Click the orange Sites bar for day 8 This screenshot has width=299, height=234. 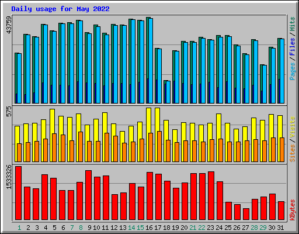(81, 147)
